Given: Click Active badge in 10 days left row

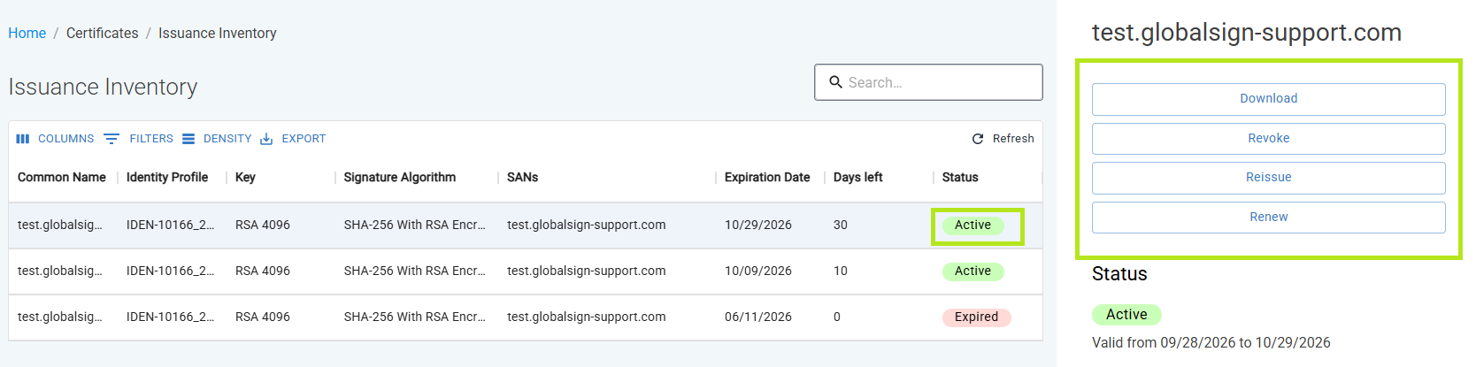Looking at the screenshot, I should (972, 271).
